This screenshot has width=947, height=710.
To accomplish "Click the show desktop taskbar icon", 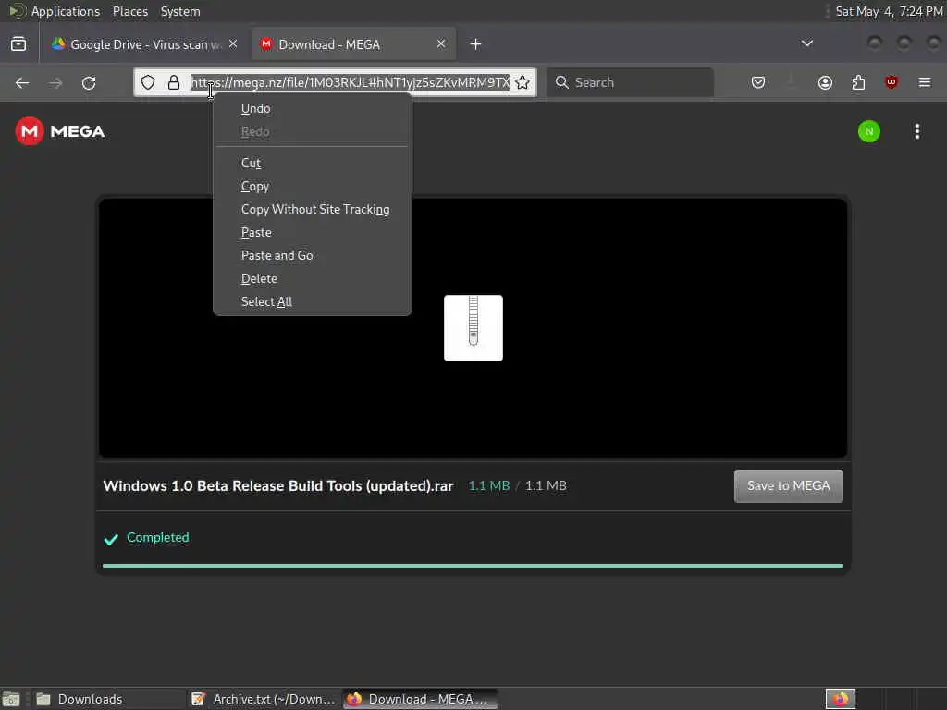I will pyautogui.click(x=11, y=699).
